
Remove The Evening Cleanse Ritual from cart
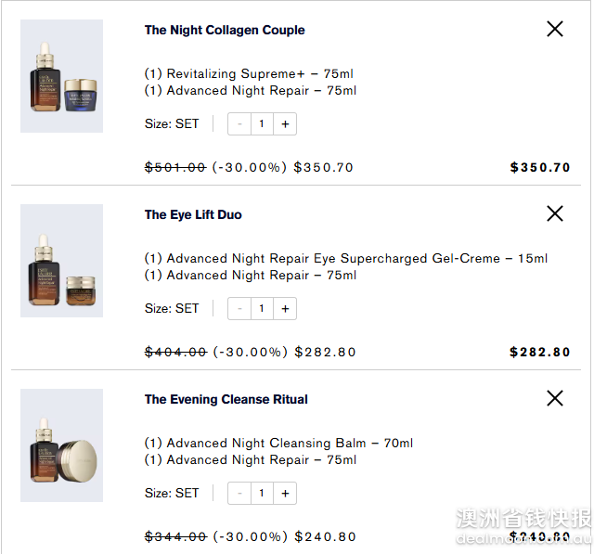pyautogui.click(x=555, y=398)
